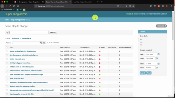Check the Above window bed why development row
Screen dimensions: 175x98
pyautogui.click(x=7, y=51)
